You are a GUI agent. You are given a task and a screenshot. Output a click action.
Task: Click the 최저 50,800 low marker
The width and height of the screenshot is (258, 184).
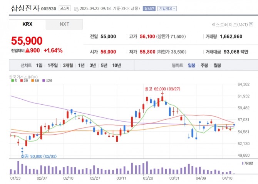tap(37, 156)
